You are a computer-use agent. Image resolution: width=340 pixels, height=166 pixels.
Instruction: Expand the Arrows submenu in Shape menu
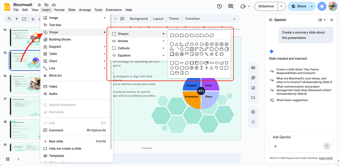(123, 41)
